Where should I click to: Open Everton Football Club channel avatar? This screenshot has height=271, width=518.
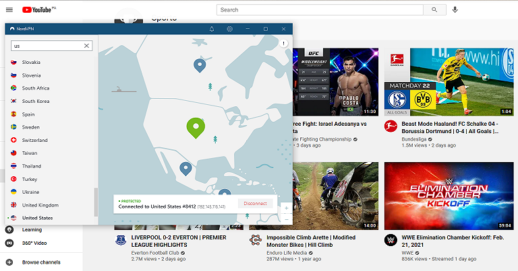point(121,240)
